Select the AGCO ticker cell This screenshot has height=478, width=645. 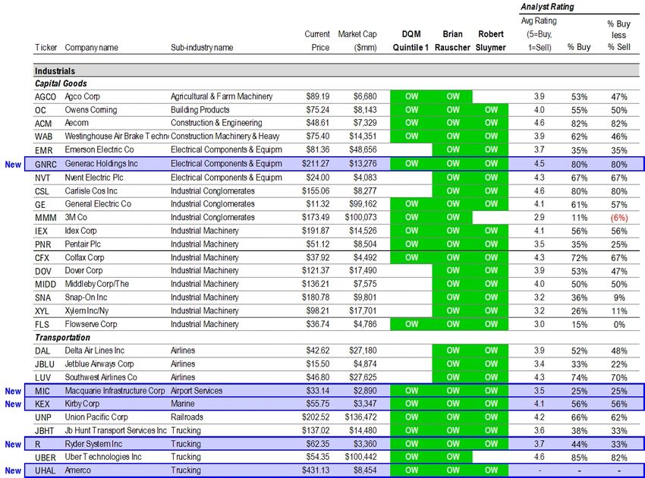46,96
